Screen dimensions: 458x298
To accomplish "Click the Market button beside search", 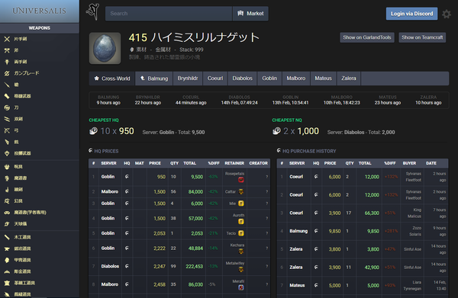I will coord(250,14).
